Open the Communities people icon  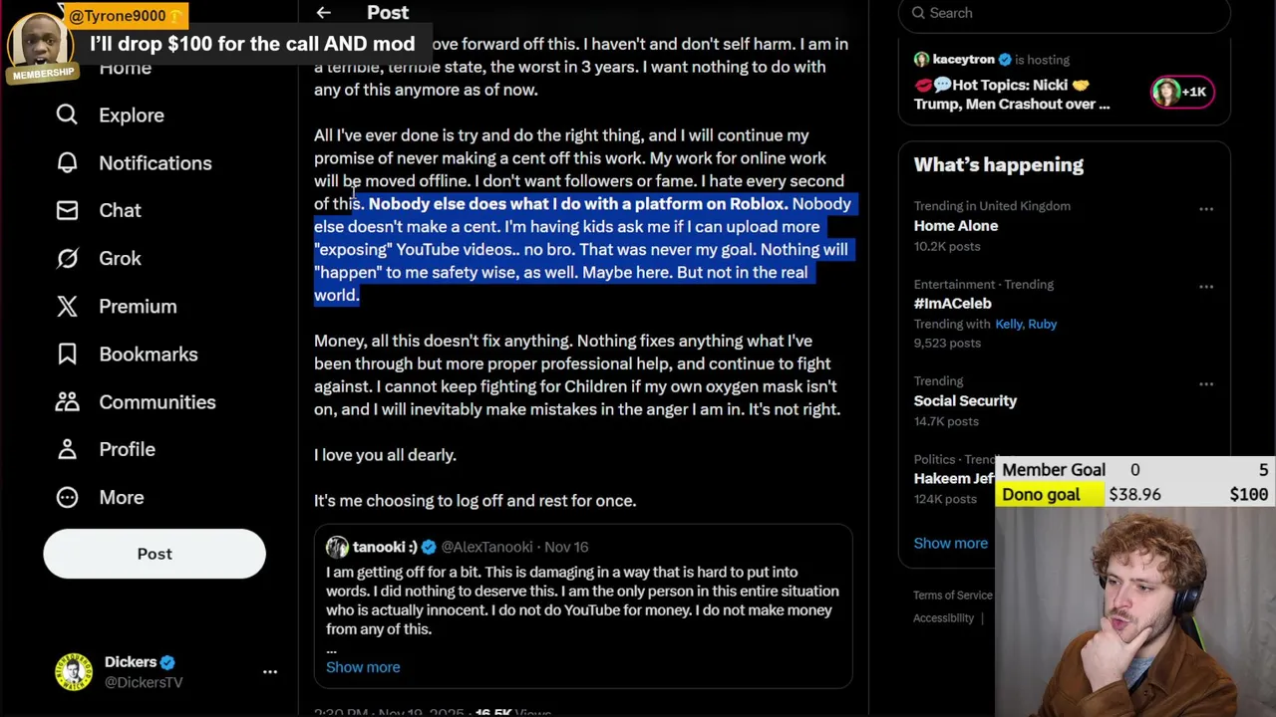(67, 402)
